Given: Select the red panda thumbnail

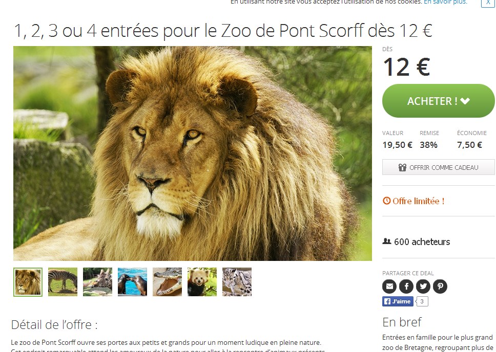Looking at the screenshot, I should [x=202, y=282].
